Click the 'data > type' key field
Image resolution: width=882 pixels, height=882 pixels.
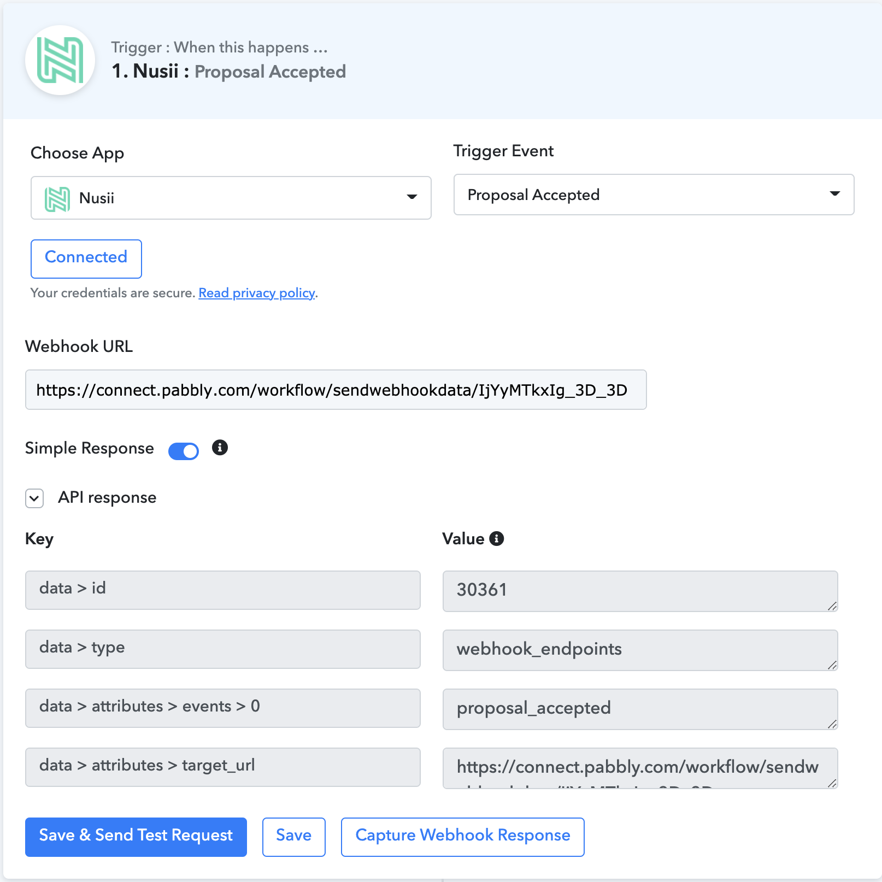[x=223, y=649]
